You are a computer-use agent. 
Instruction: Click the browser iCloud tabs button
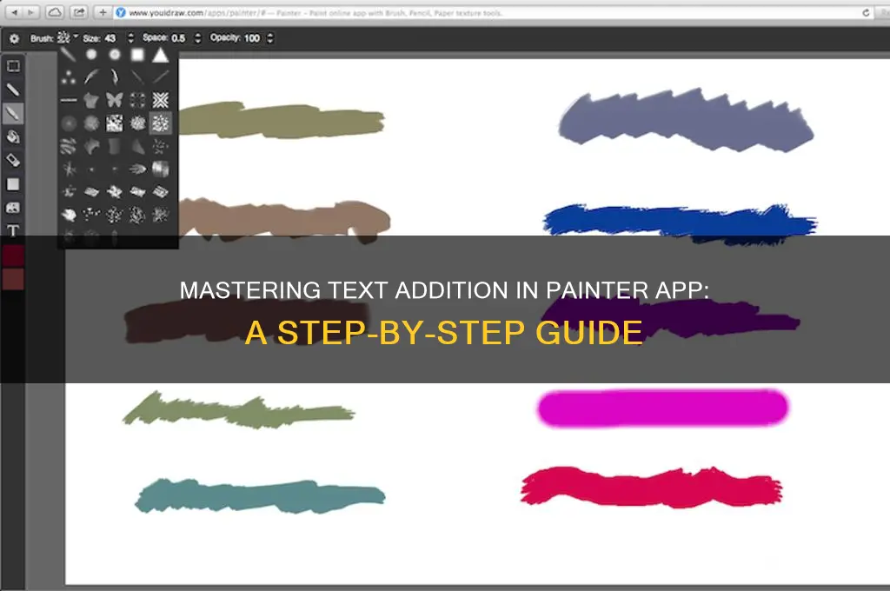(x=55, y=12)
